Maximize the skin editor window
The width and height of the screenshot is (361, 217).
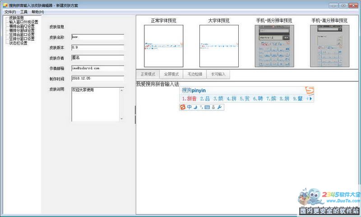click(x=343, y=5)
